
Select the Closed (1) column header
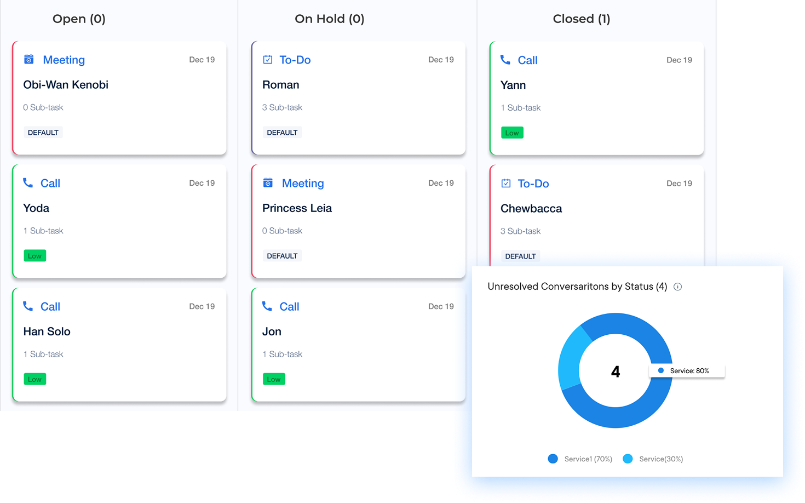tap(582, 19)
